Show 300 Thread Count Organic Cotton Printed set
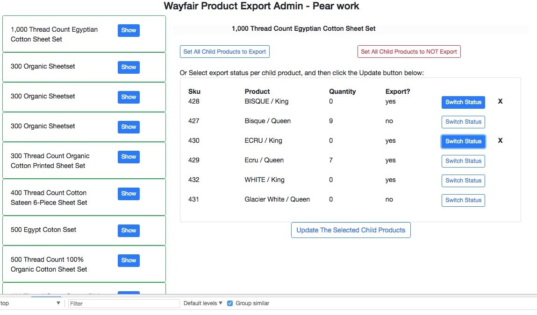The width and height of the screenshot is (537, 315). 129,157
